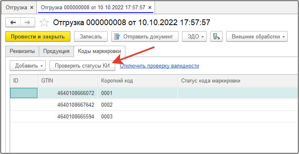This screenshot has height=154, width=299.
Task: Open the Добавить dropdown menu
Action: tap(28, 66)
